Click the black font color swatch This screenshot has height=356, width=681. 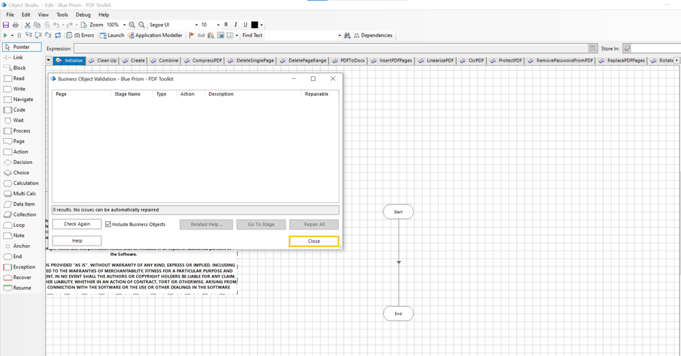point(255,25)
